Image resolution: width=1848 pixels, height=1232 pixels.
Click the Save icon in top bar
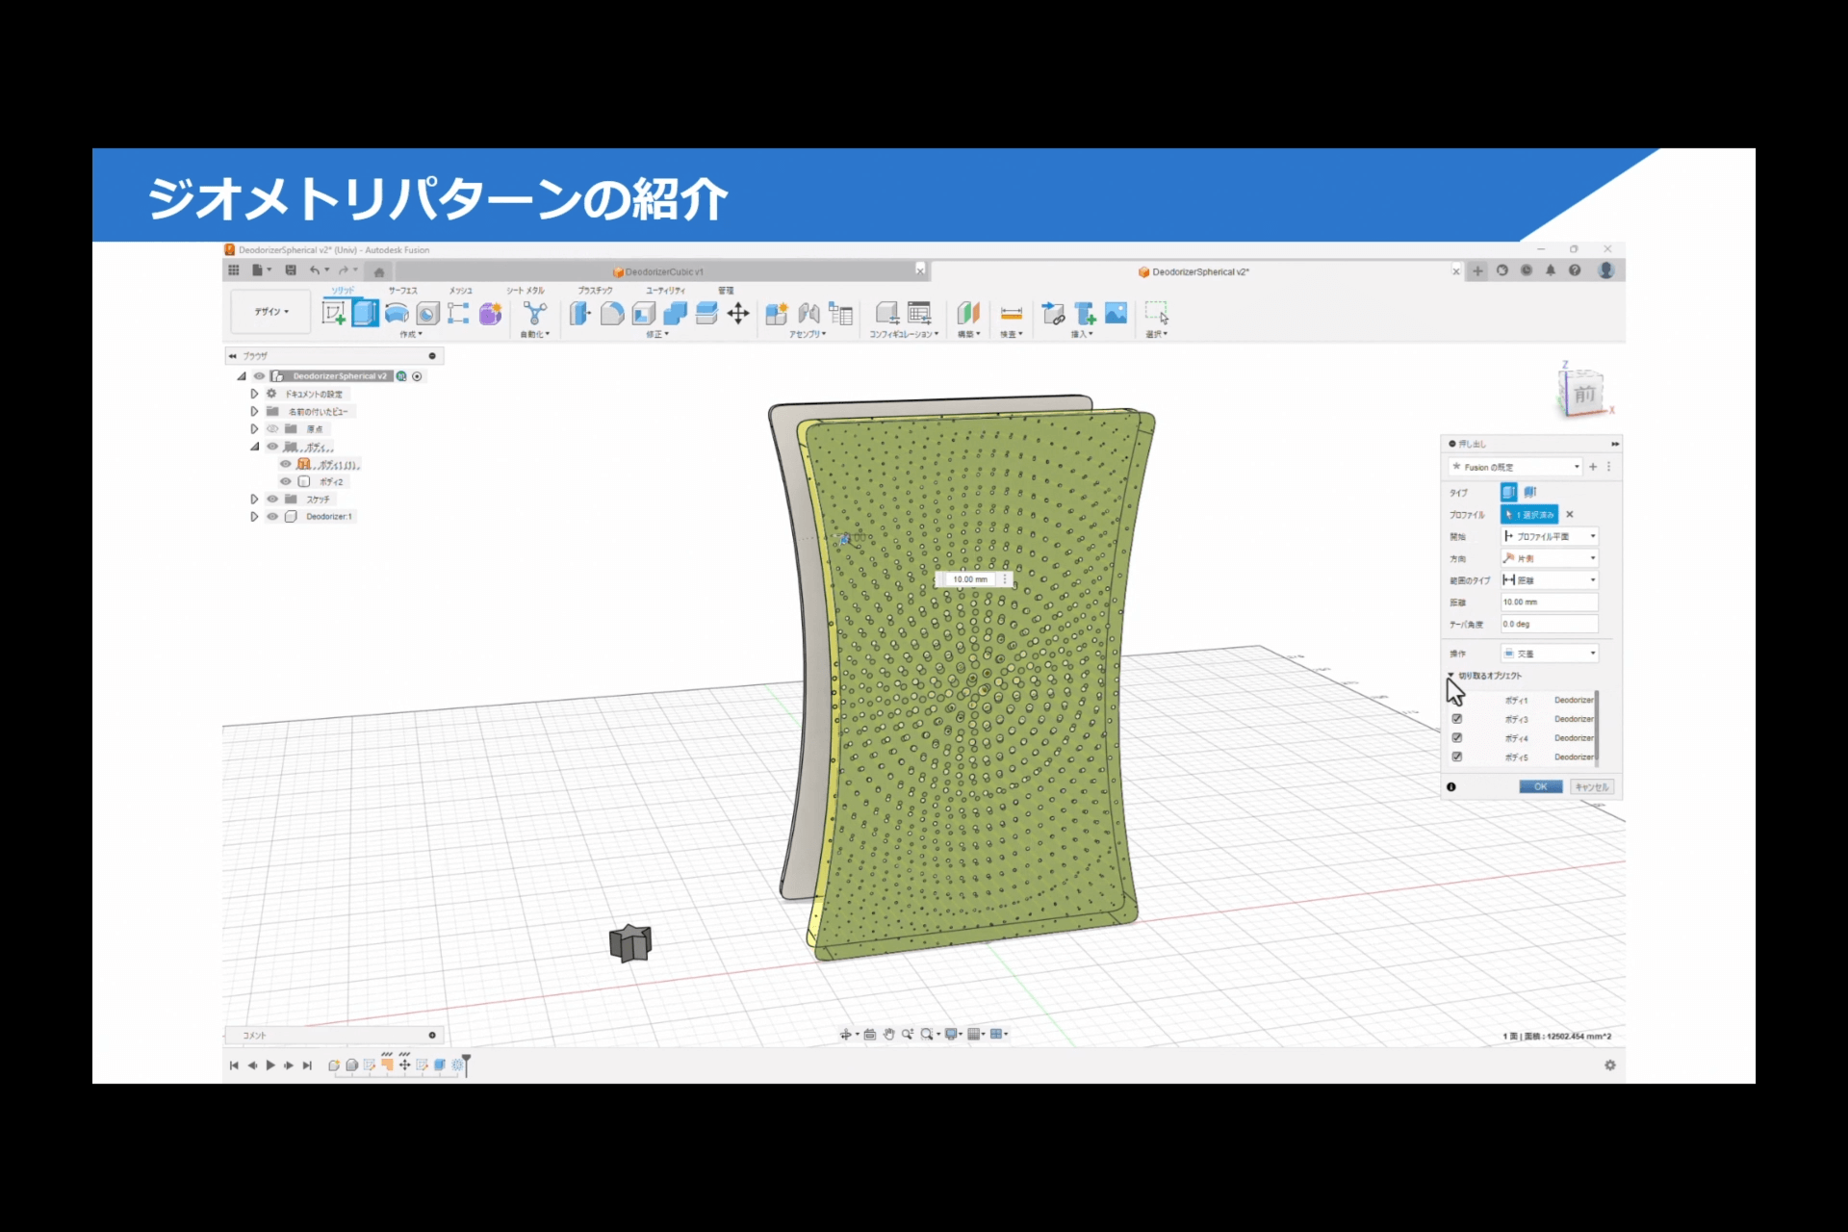tap(291, 270)
